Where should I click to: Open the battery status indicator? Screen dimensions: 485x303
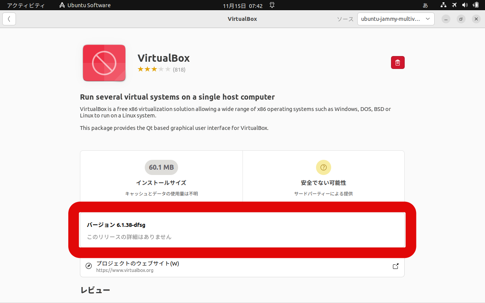click(x=476, y=5)
